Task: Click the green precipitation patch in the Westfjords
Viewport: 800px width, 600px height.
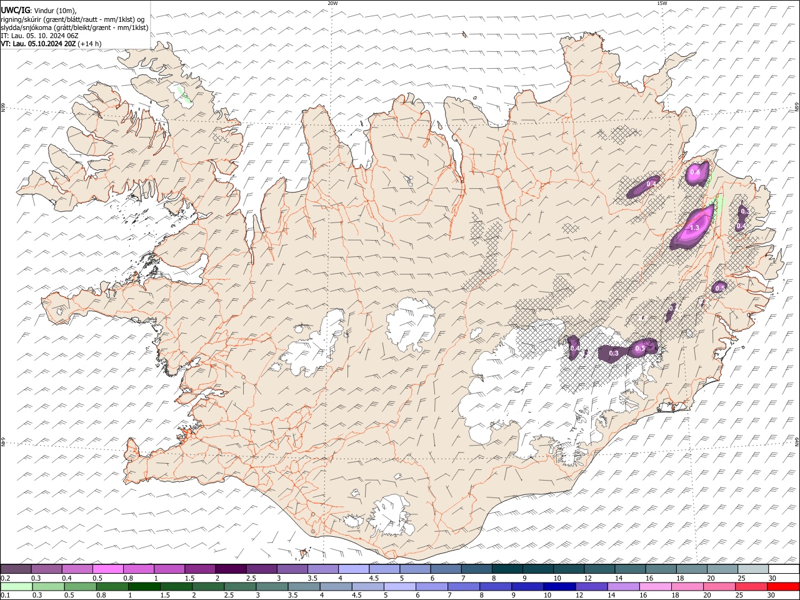Action: click(182, 96)
